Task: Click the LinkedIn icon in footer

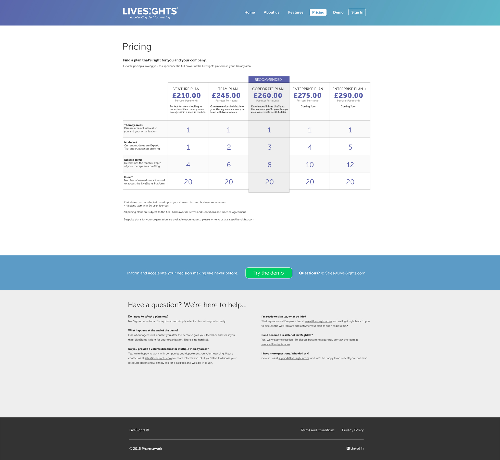Action: pos(348,448)
